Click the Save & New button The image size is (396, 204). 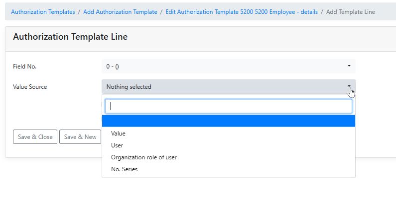(80, 137)
